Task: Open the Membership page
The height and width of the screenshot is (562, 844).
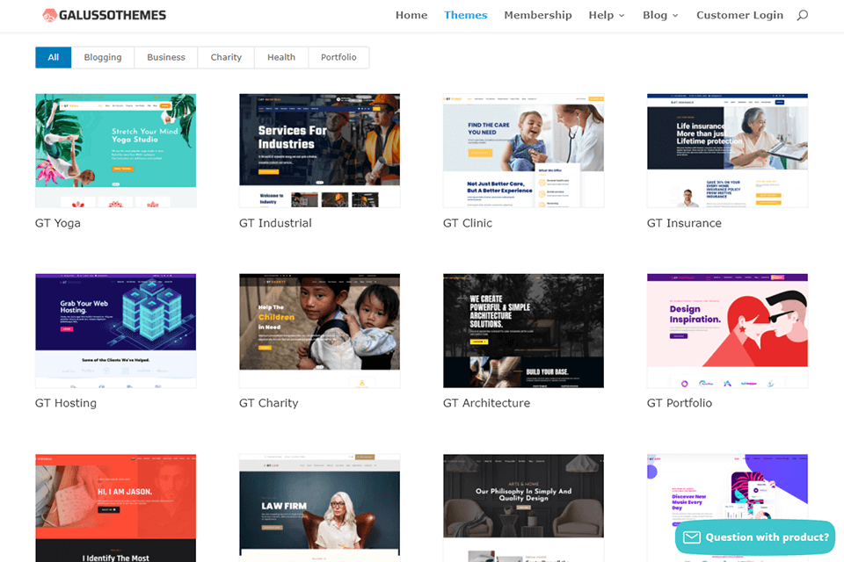Action: 538,15
